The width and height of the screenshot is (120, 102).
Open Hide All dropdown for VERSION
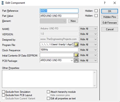(88, 34)
